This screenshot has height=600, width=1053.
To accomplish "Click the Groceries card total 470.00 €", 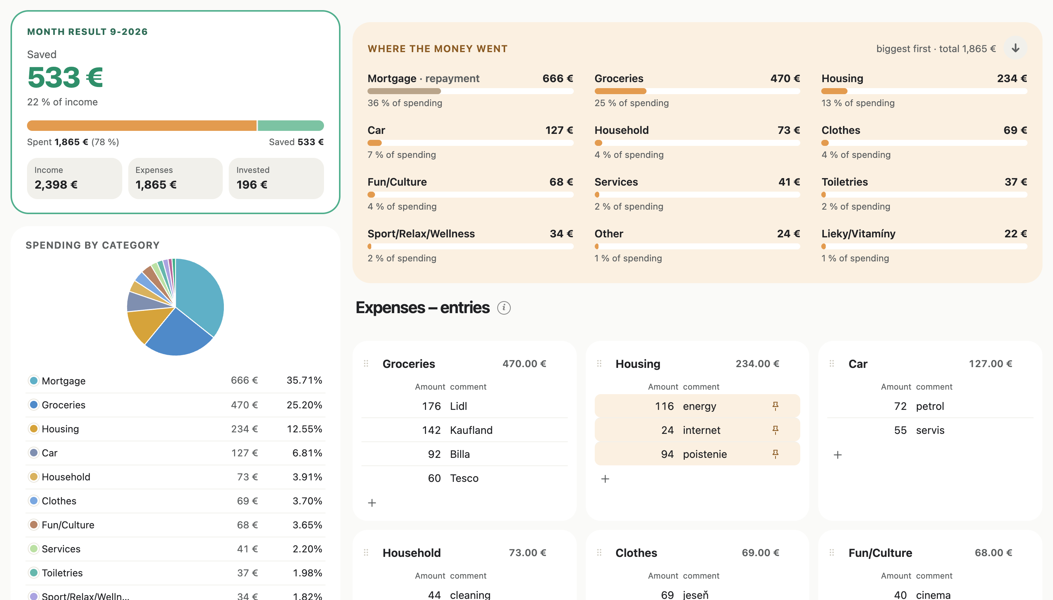I will coord(524,363).
